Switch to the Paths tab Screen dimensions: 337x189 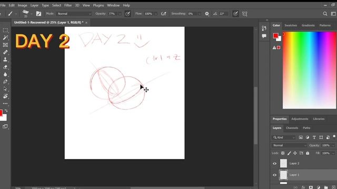point(306,128)
